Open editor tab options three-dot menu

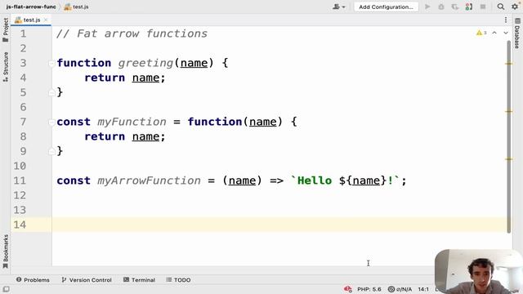tap(506, 20)
